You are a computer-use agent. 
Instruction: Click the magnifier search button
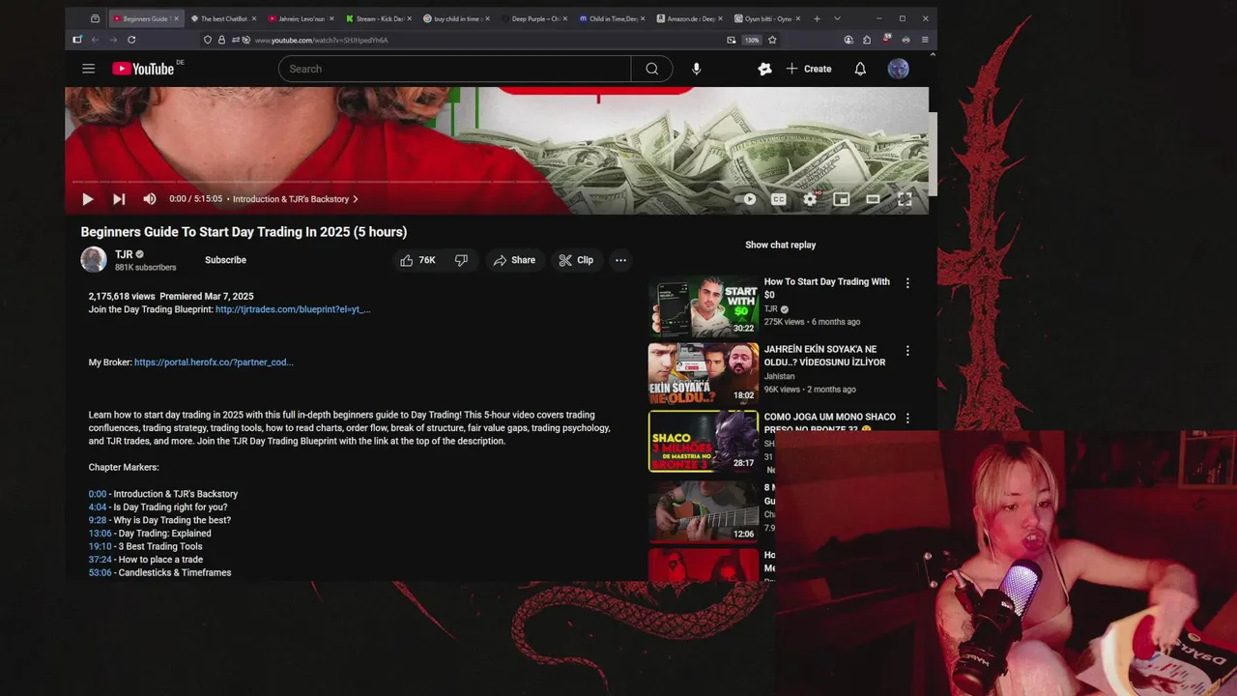click(x=652, y=69)
